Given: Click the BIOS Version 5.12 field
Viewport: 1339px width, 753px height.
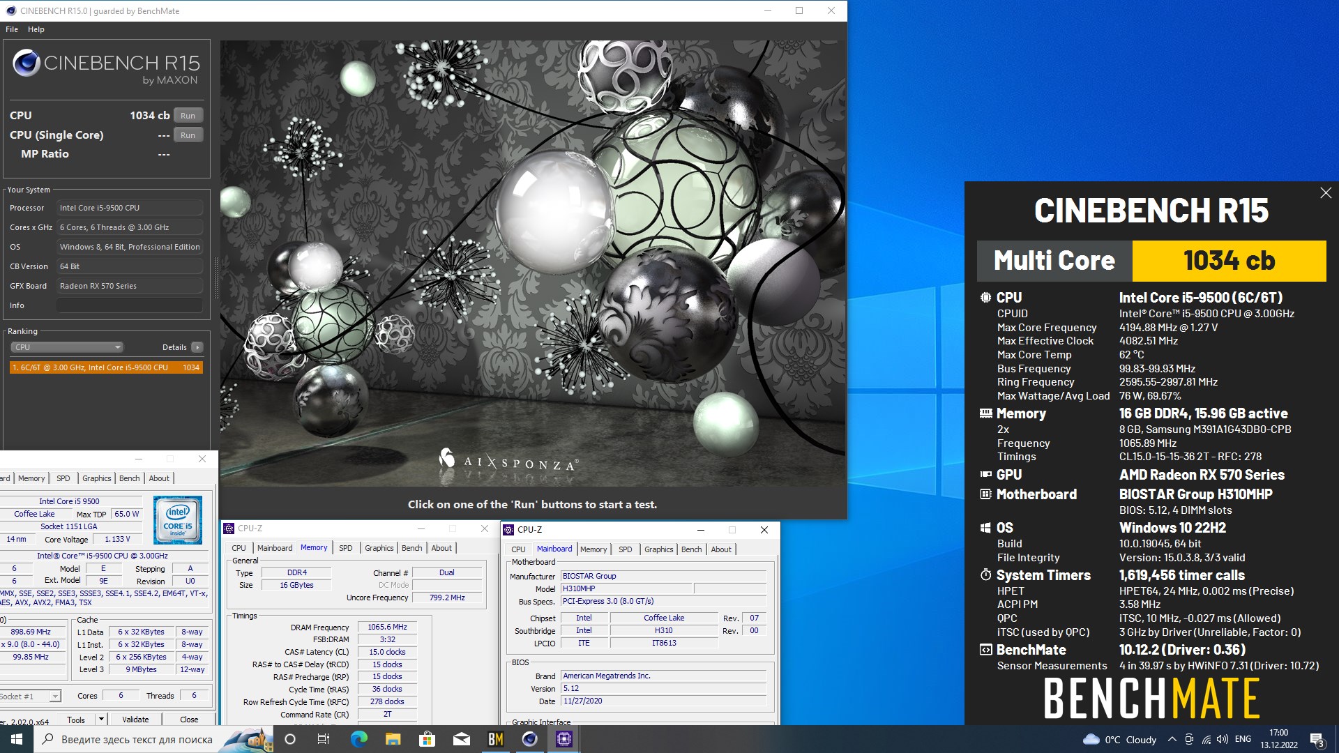Looking at the screenshot, I should click(664, 688).
